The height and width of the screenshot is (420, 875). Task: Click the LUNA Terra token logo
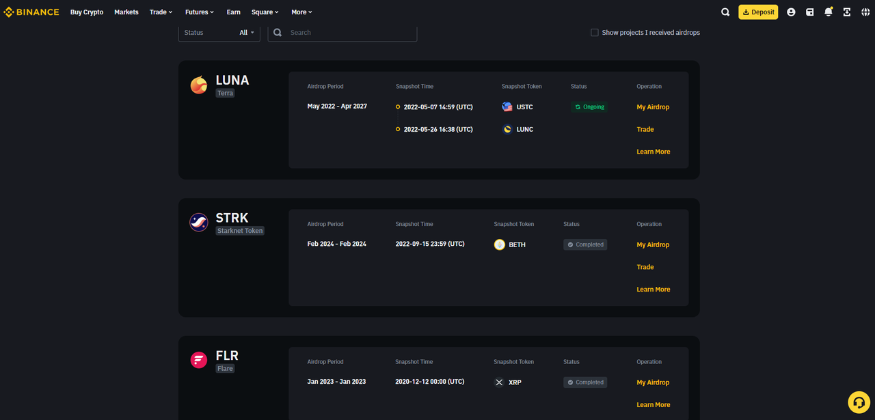coord(199,85)
